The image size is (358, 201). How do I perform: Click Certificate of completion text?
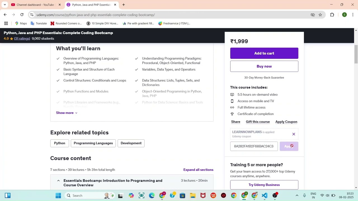256,114
